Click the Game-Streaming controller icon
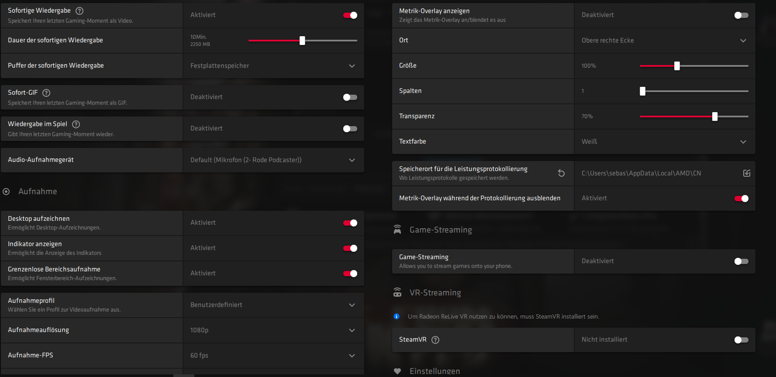The width and height of the screenshot is (776, 377). tap(397, 230)
